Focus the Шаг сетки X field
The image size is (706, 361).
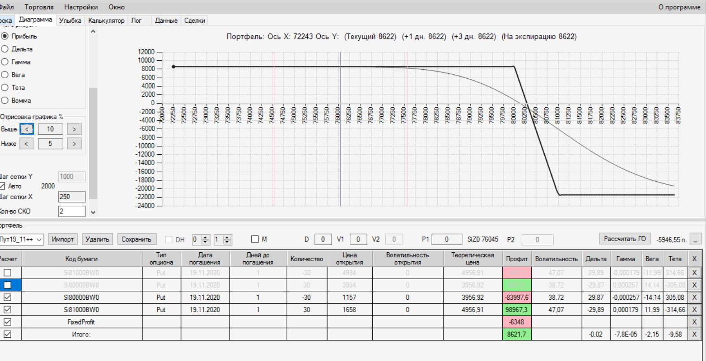72,197
